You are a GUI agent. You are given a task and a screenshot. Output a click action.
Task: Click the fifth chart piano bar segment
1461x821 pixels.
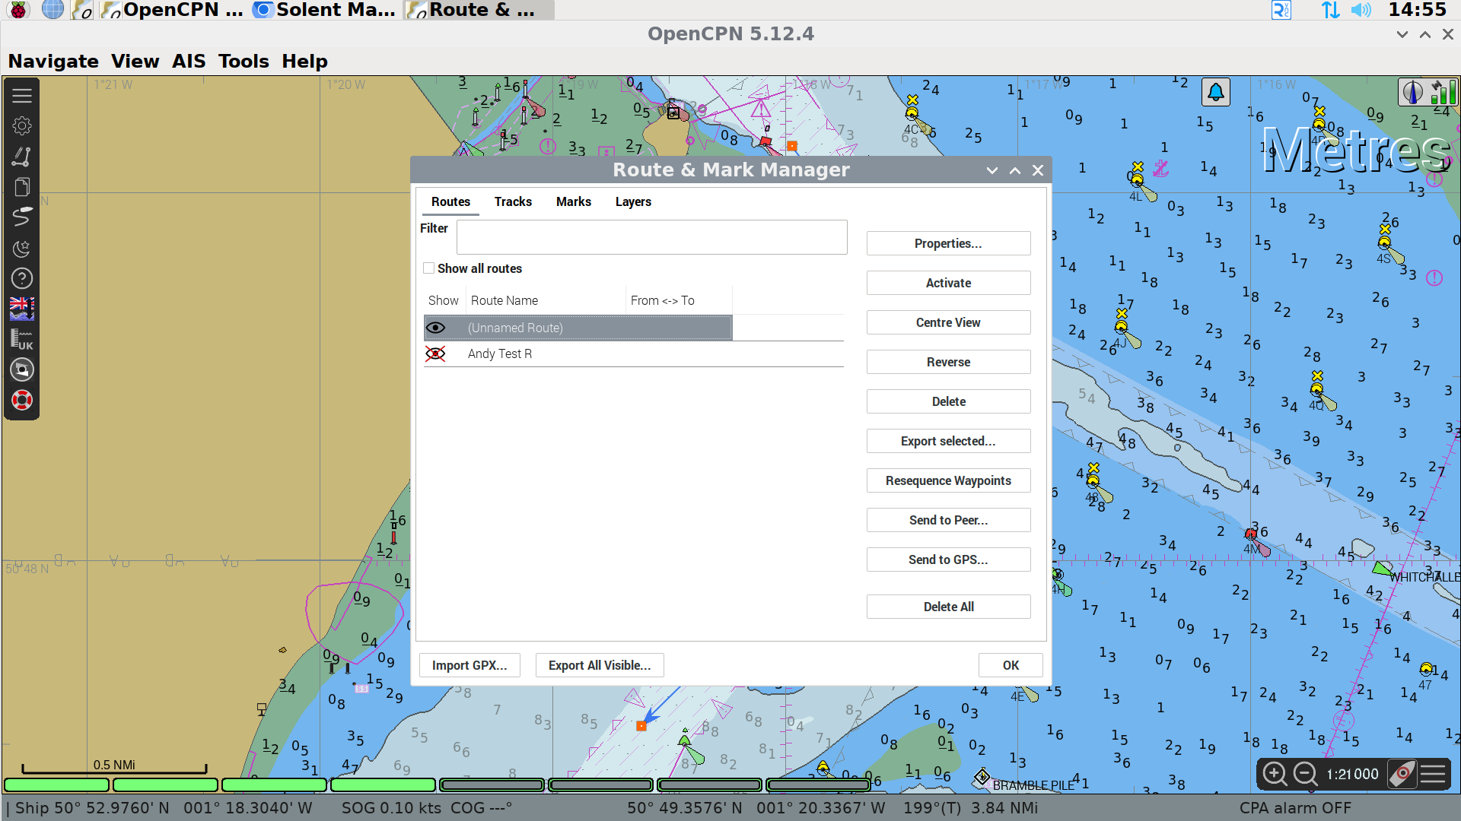point(492,785)
